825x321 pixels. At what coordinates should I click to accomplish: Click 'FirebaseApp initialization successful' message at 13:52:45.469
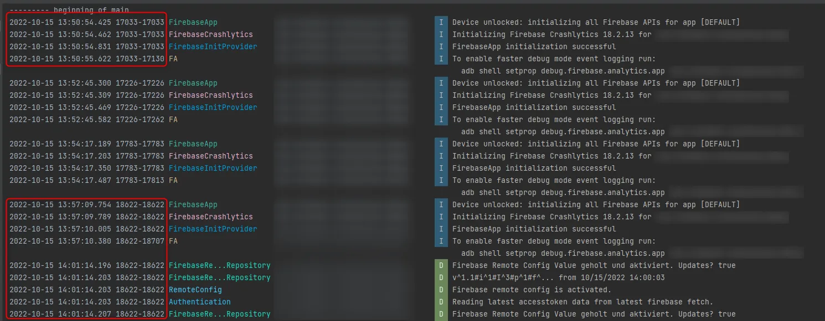click(x=534, y=108)
